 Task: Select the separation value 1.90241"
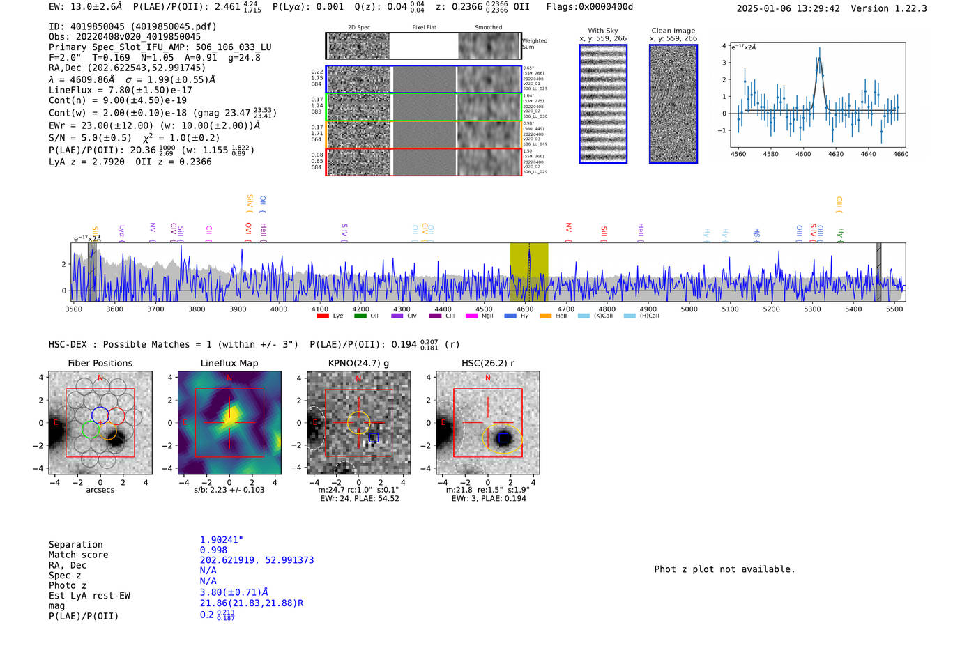click(222, 540)
